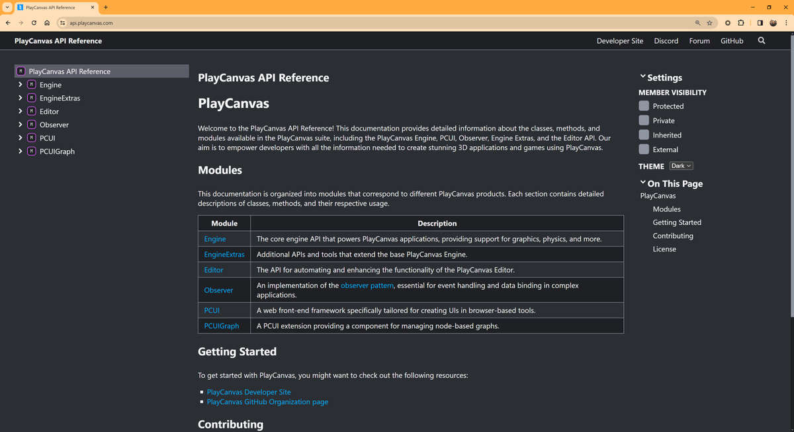The image size is (794, 432).
Task: Expand the EngineExtras tree node
Action: click(x=21, y=98)
